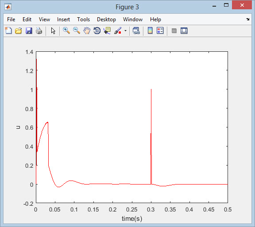Click the Link Plot icon
Screen dimensions: 255x227
(x=136, y=31)
